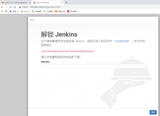
Task: Open the 网址导航 bookmark
Action: 37,11
